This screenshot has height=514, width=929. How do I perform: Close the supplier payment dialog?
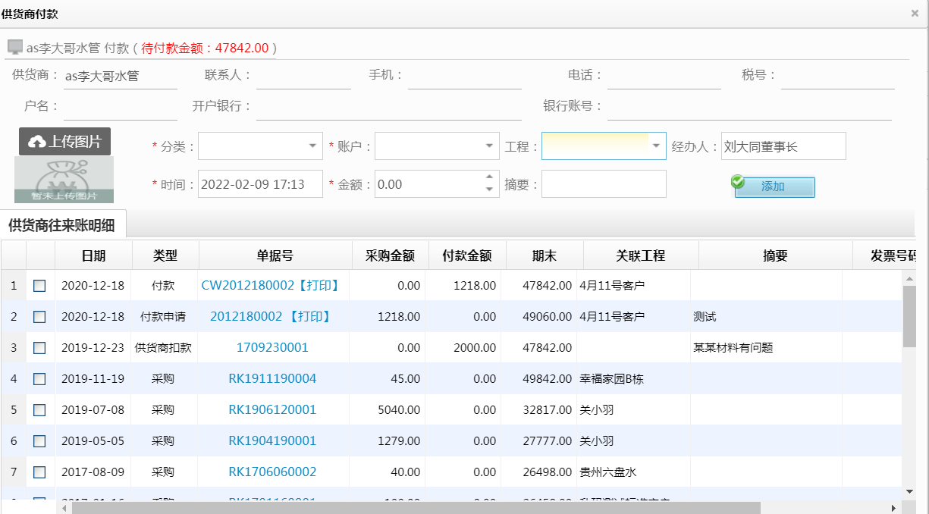(915, 14)
